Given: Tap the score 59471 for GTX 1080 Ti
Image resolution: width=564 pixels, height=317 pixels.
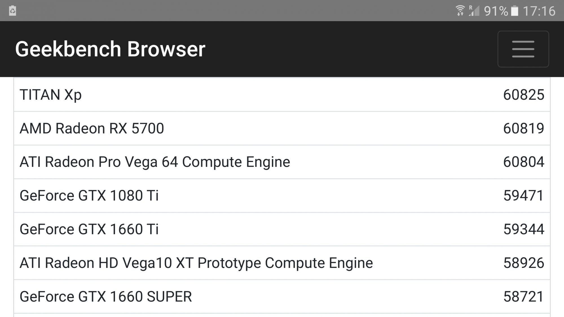Looking at the screenshot, I should [x=523, y=196].
